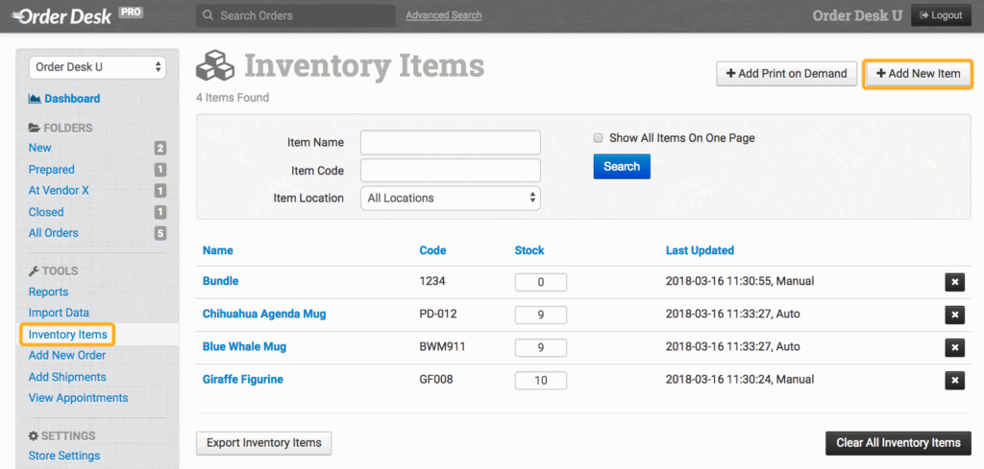
Task: Open Dashboard with chart icon
Action: coord(36,99)
